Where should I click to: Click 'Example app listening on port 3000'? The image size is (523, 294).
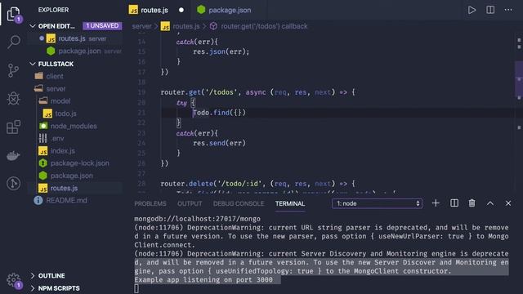pyautogui.click(x=203, y=279)
